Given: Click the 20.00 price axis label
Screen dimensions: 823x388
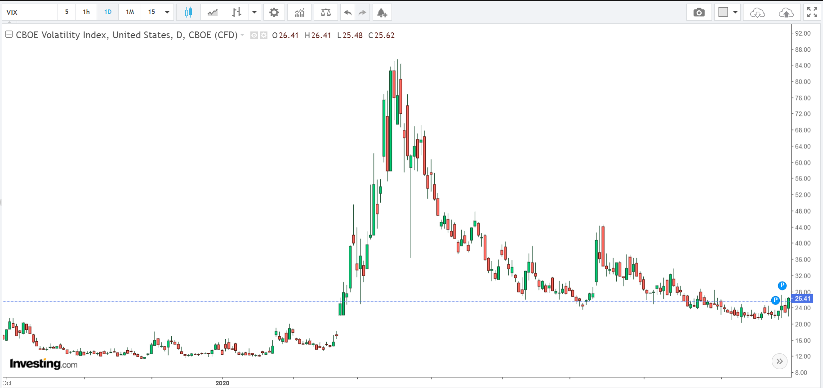Looking at the screenshot, I should pos(803,324).
